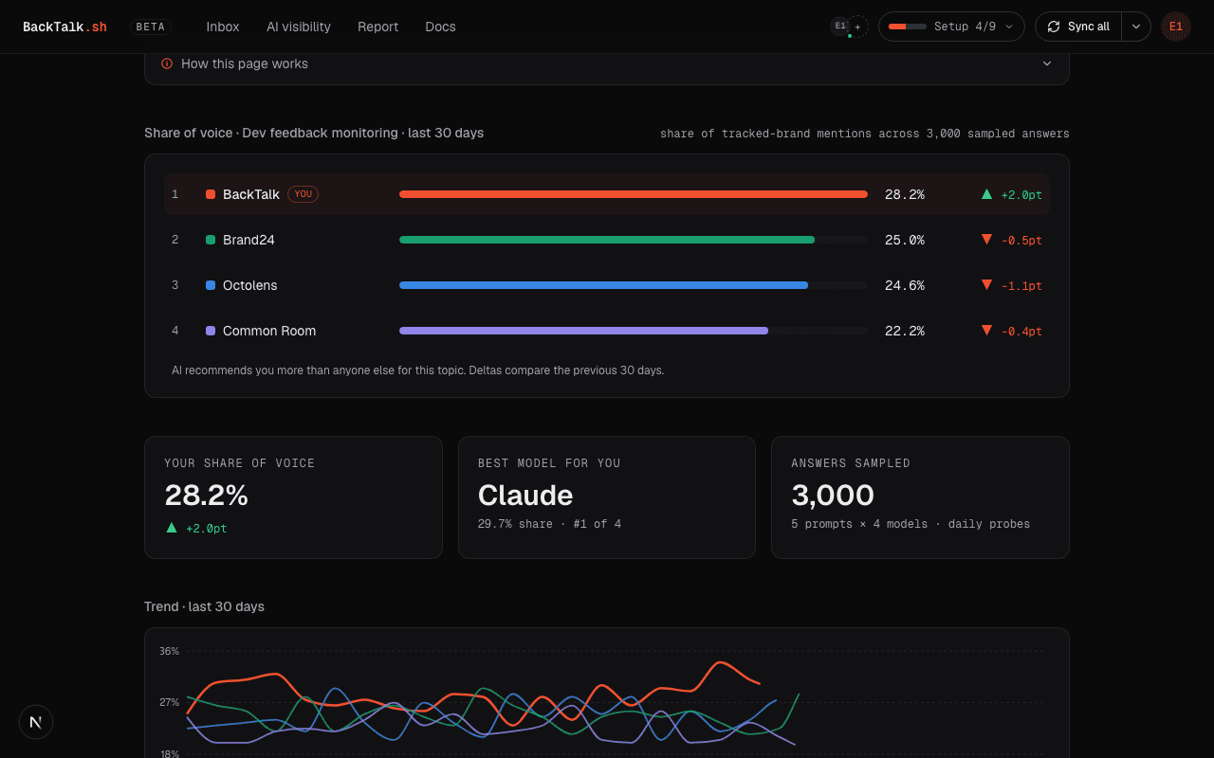Go to the Inbox tab
Screen dimensions: 1214x758
tap(223, 27)
